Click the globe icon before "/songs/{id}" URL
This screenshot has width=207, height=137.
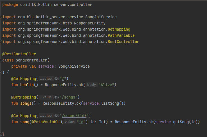point(56,116)
